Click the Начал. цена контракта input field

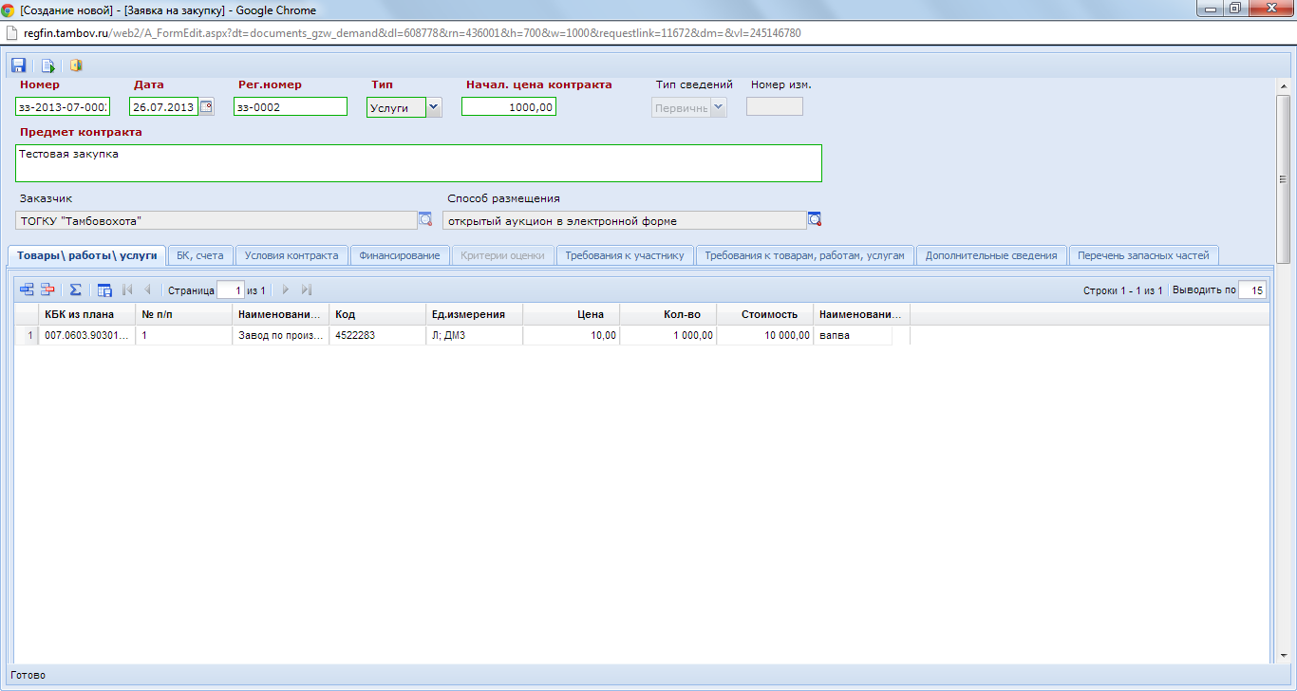[x=509, y=107]
